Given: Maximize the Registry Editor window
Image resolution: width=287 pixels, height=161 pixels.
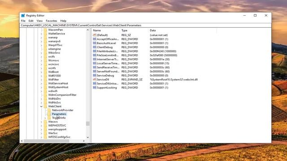Looking at the screenshot, I should click(x=255, y=16).
